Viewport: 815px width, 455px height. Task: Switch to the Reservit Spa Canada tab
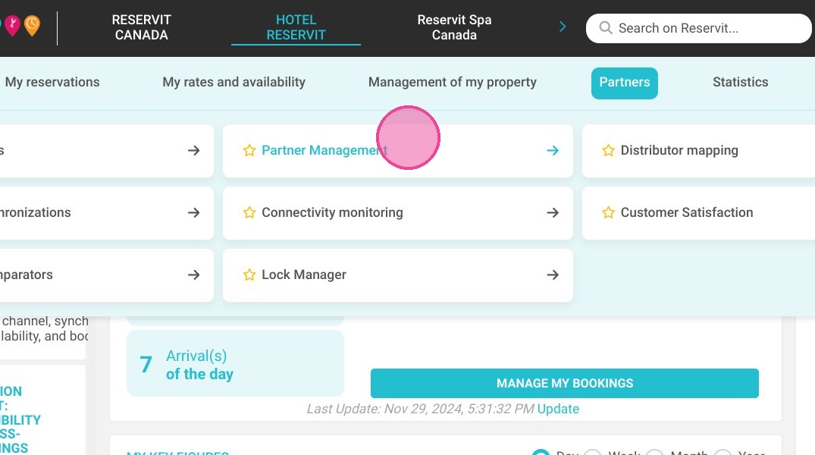[454, 27]
